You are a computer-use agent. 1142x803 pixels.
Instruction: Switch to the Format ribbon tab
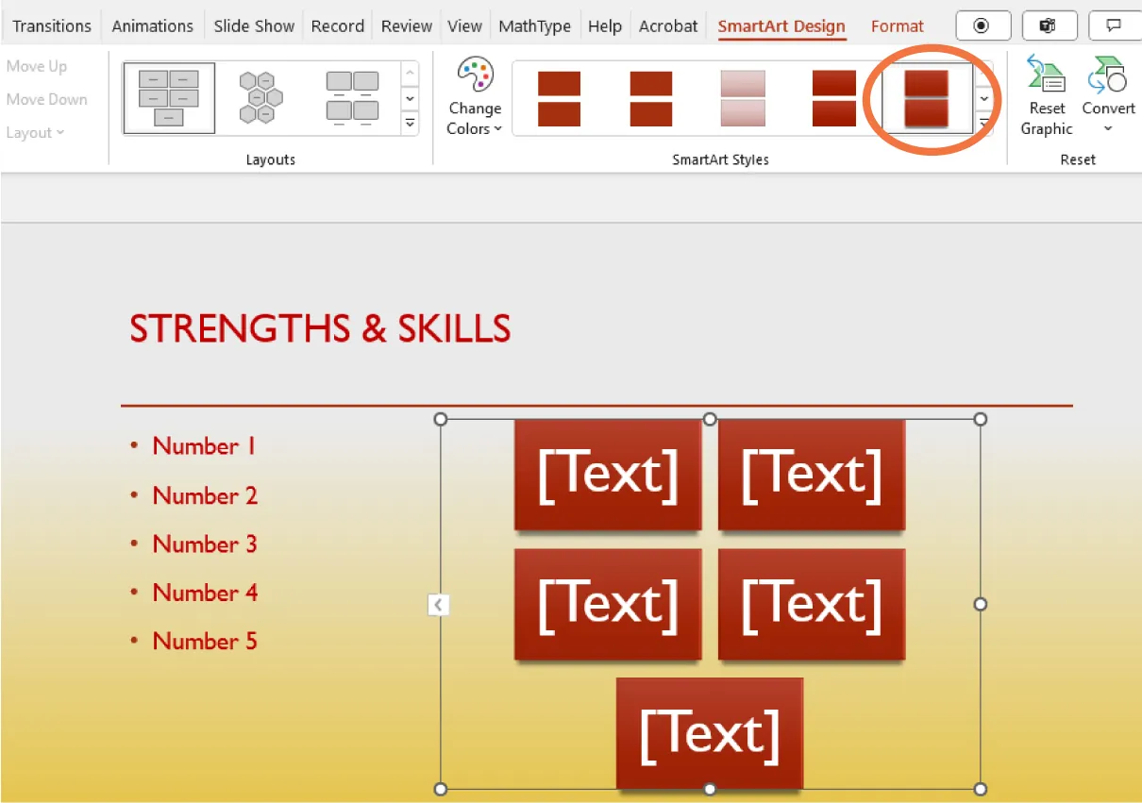pyautogui.click(x=897, y=25)
